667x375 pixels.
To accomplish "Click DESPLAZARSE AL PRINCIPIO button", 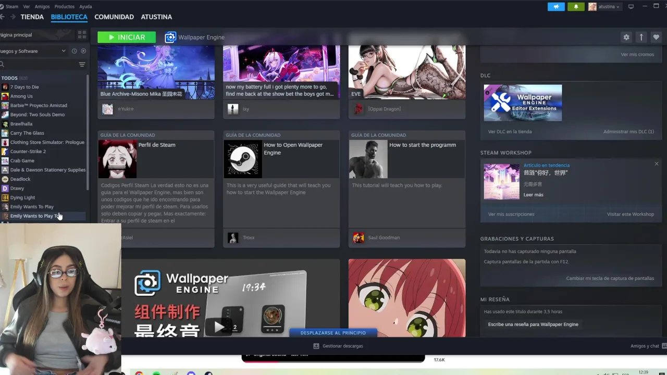I will (333, 333).
